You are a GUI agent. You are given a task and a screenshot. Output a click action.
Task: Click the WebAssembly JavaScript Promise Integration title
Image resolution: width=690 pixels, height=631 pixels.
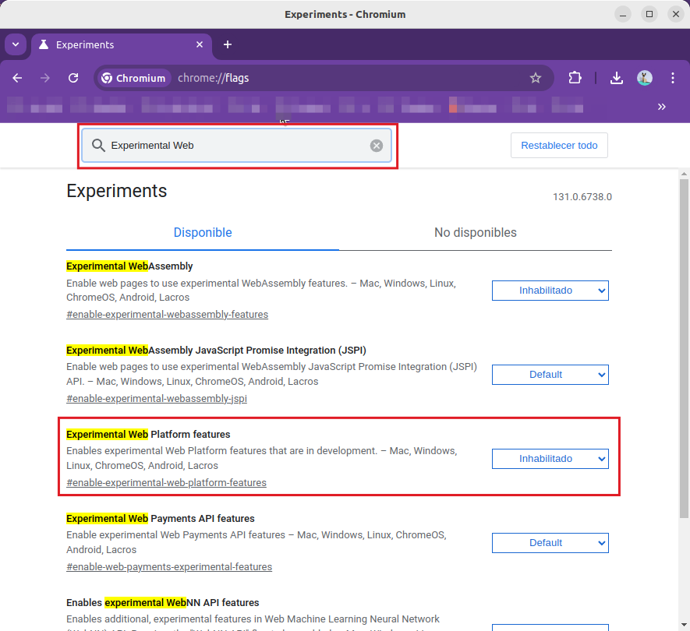[x=216, y=351]
